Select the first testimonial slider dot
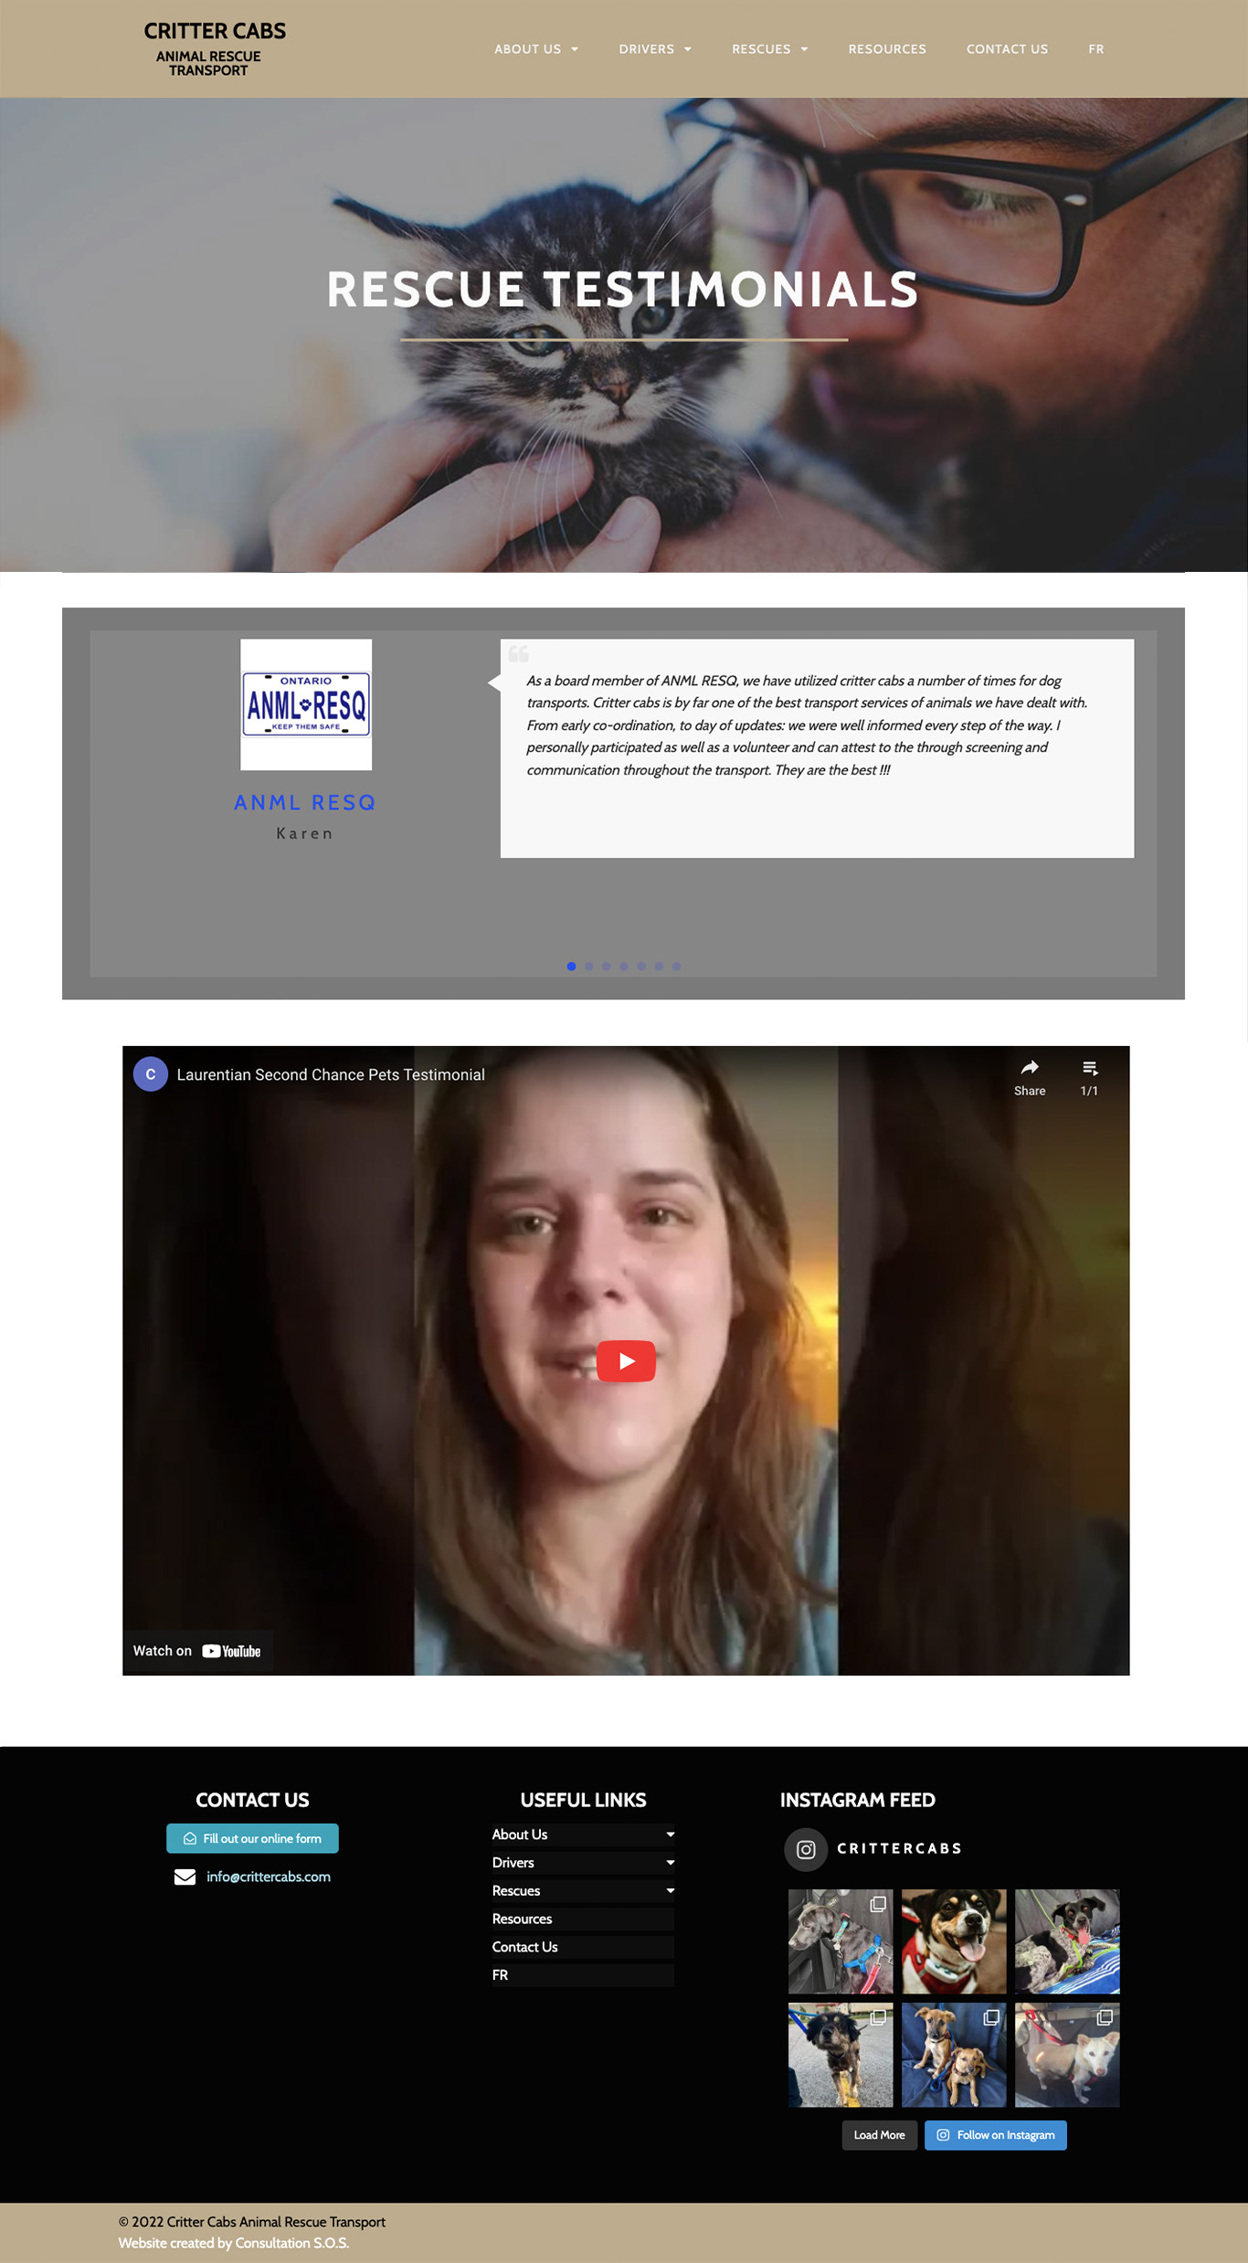Image resolution: width=1248 pixels, height=2263 pixels. click(x=571, y=966)
